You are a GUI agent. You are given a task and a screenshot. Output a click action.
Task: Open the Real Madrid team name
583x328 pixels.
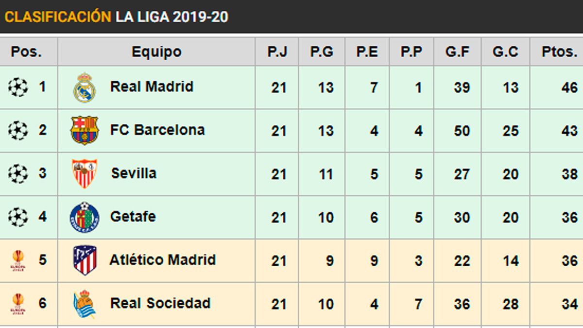(x=152, y=87)
